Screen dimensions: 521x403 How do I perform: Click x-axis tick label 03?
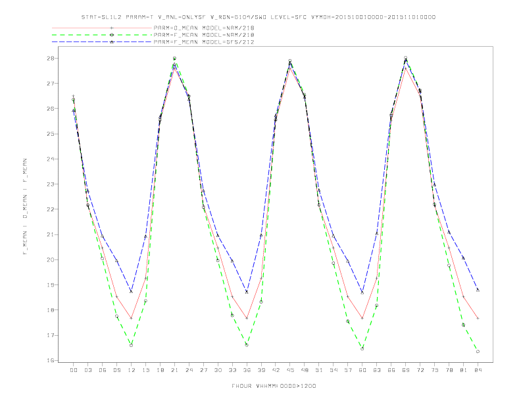click(x=88, y=370)
